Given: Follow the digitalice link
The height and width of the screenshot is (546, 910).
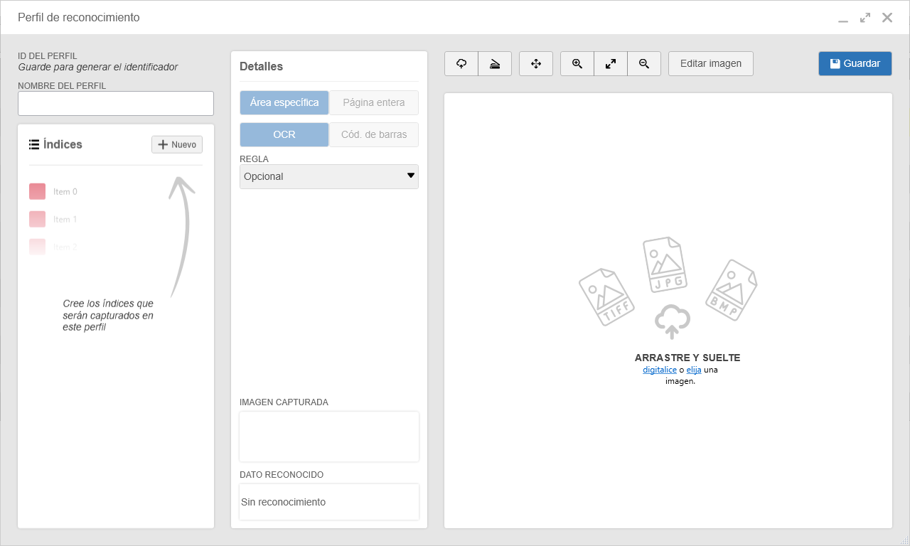Looking at the screenshot, I should coord(660,370).
